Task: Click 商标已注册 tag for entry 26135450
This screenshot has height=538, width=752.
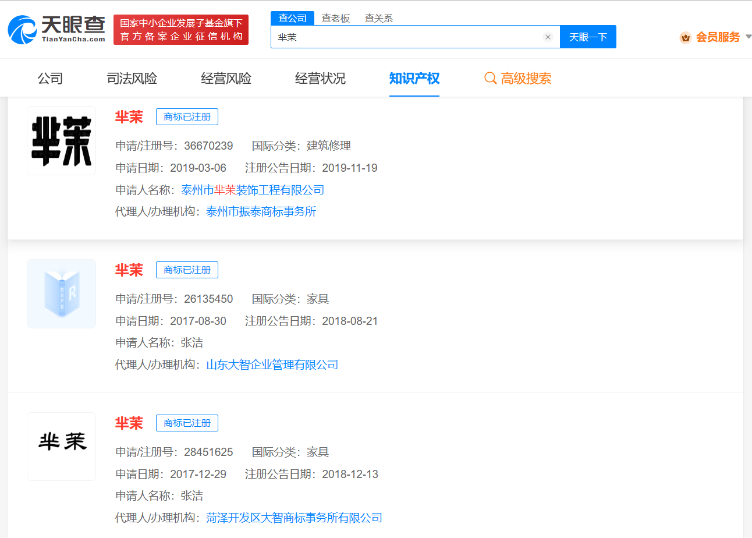Action: point(187,270)
